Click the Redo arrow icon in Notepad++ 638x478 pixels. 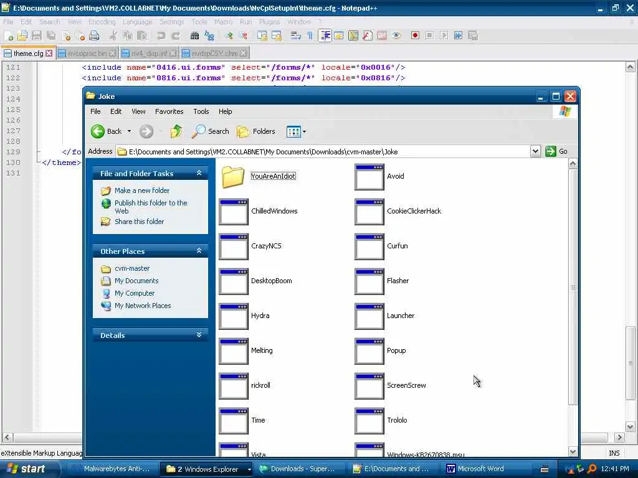coord(175,35)
